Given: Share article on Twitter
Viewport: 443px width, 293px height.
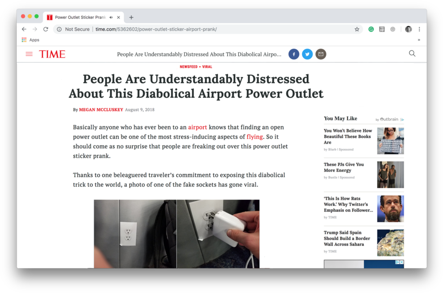Looking at the screenshot, I should pos(307,54).
